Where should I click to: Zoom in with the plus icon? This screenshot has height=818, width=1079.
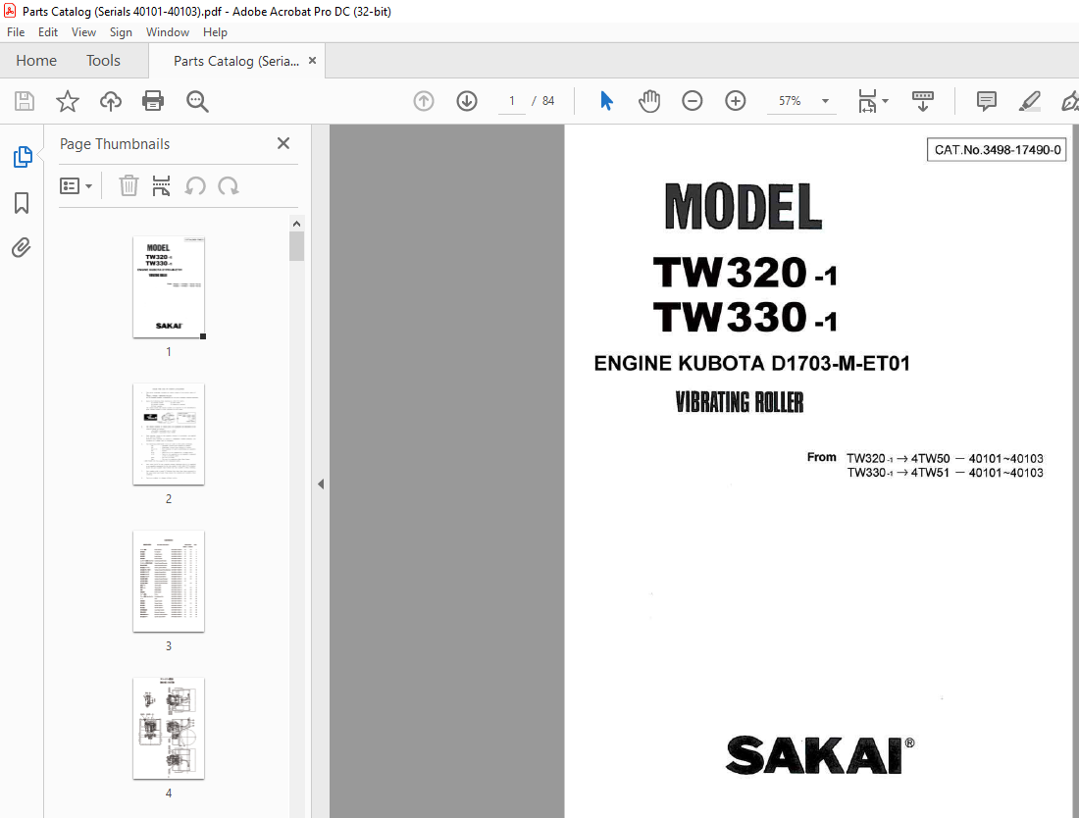click(736, 101)
